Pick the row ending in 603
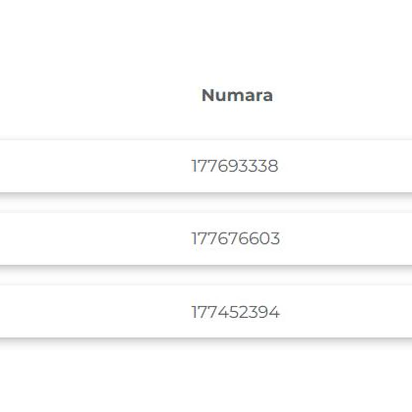 pos(236,239)
